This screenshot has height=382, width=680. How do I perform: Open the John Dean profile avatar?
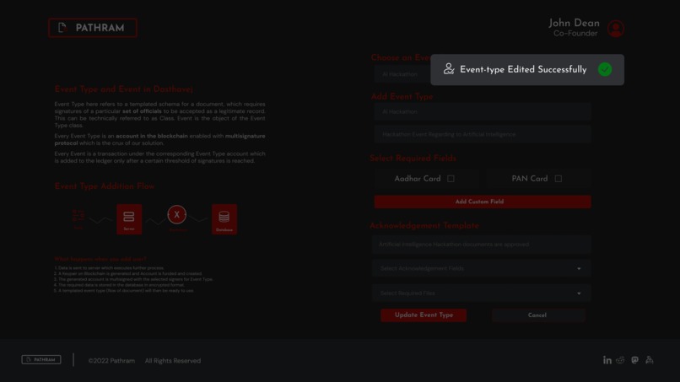615,29
